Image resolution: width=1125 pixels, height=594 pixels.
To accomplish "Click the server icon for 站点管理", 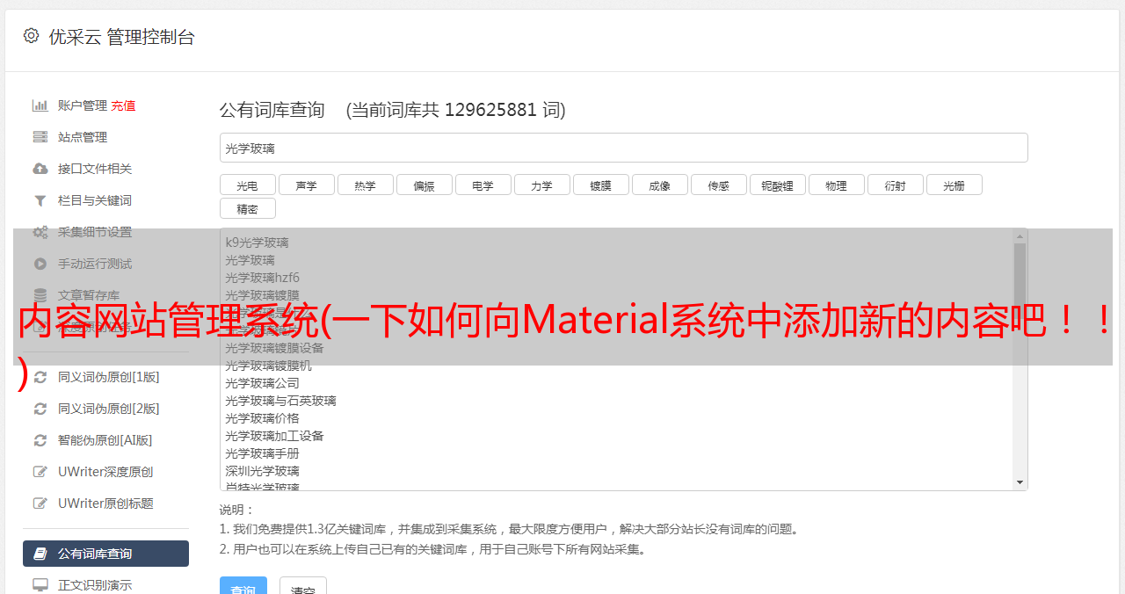I will point(40,137).
